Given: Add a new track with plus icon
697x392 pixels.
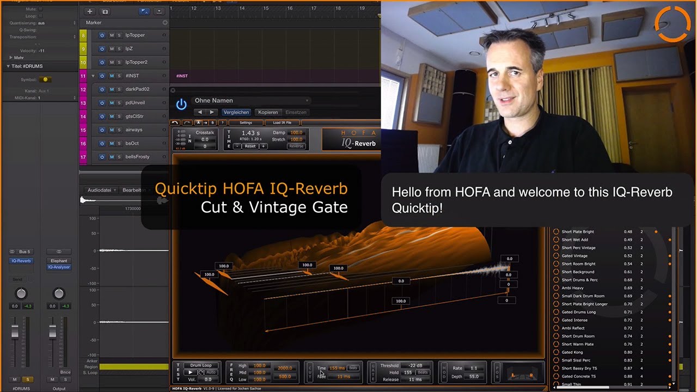Looking at the screenshot, I should (90, 11).
